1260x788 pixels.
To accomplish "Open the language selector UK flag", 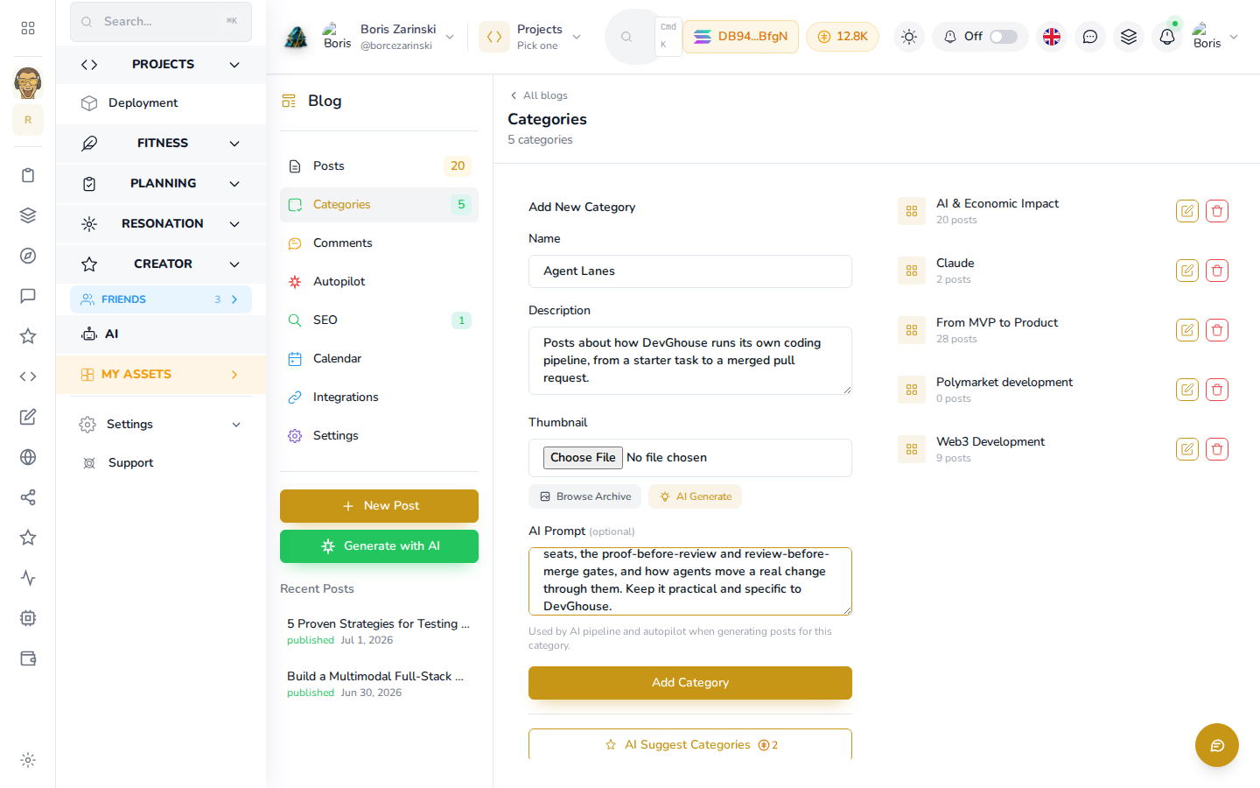I will pyautogui.click(x=1052, y=37).
